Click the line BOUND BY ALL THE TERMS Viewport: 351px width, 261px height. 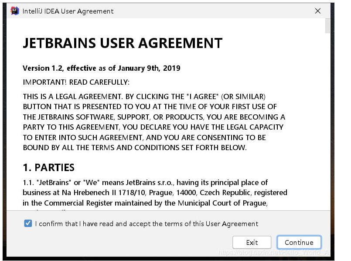click(135, 148)
